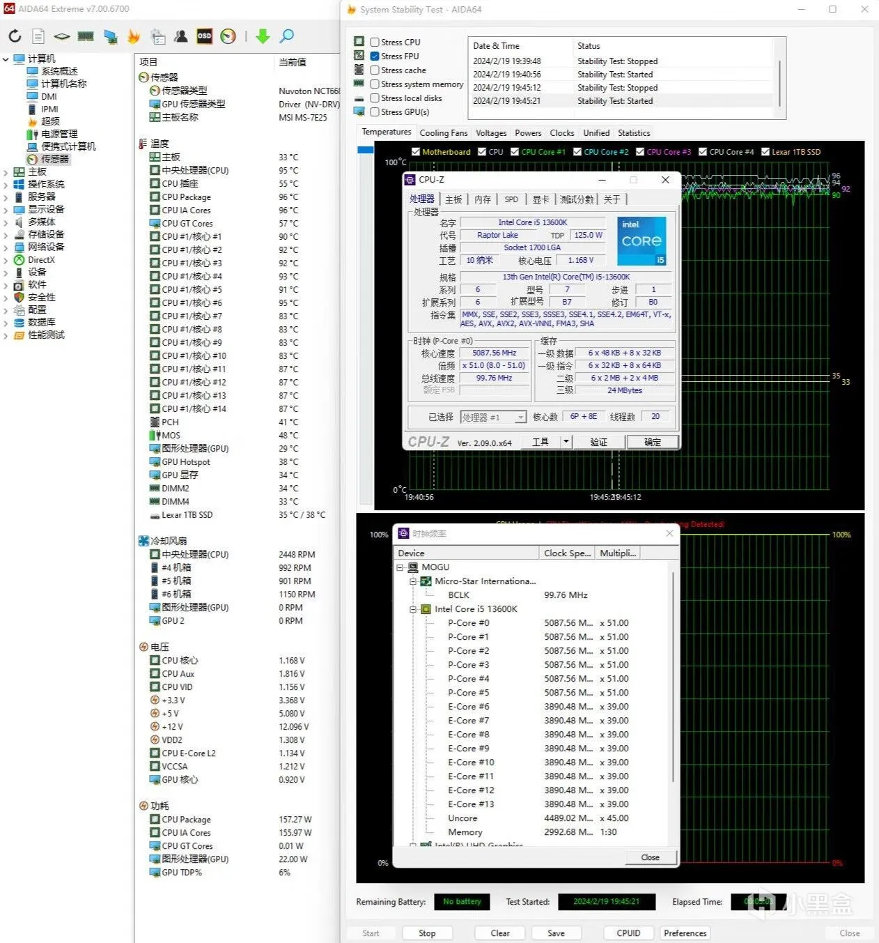The image size is (879, 943).
Task: Enable Stress cache checkbox
Action: point(375,70)
